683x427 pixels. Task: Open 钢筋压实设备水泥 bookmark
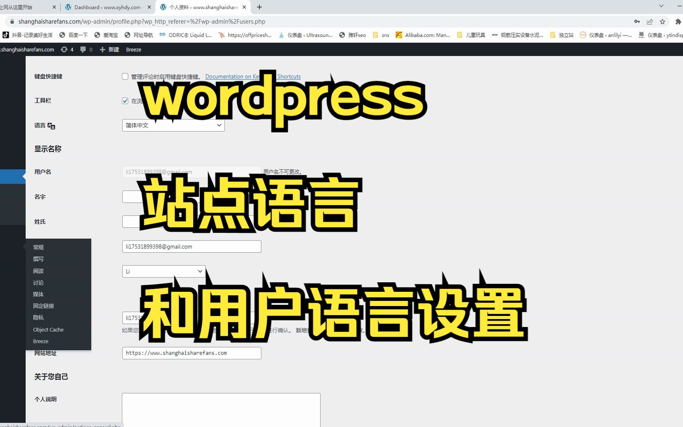(x=517, y=35)
